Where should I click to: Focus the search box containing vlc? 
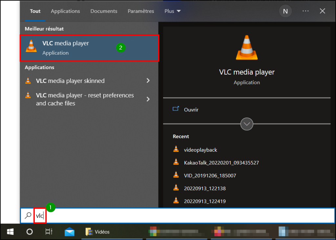point(178,216)
